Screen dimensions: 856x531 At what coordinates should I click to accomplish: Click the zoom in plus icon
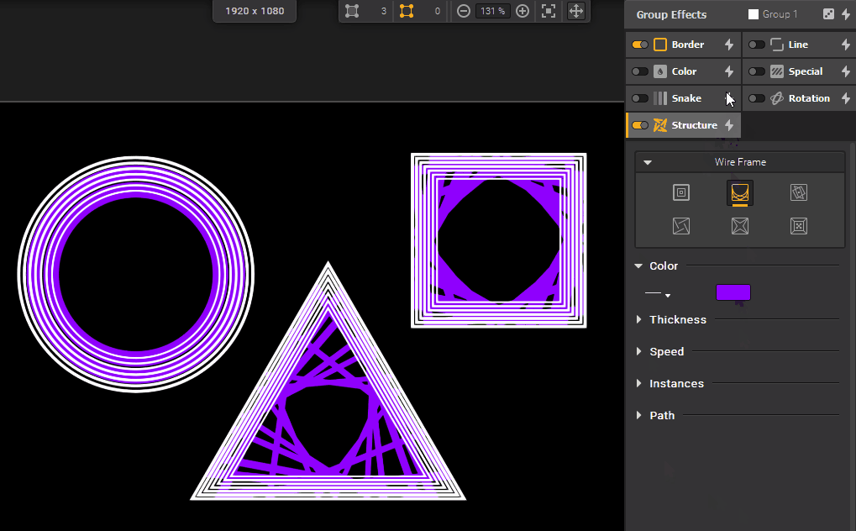pos(523,11)
